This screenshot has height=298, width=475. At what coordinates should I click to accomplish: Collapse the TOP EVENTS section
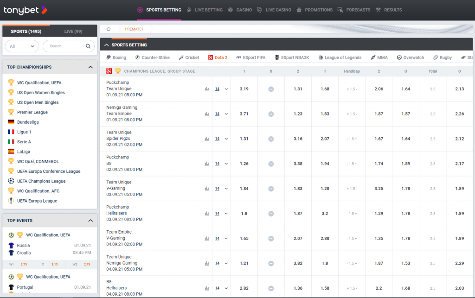coord(91,221)
